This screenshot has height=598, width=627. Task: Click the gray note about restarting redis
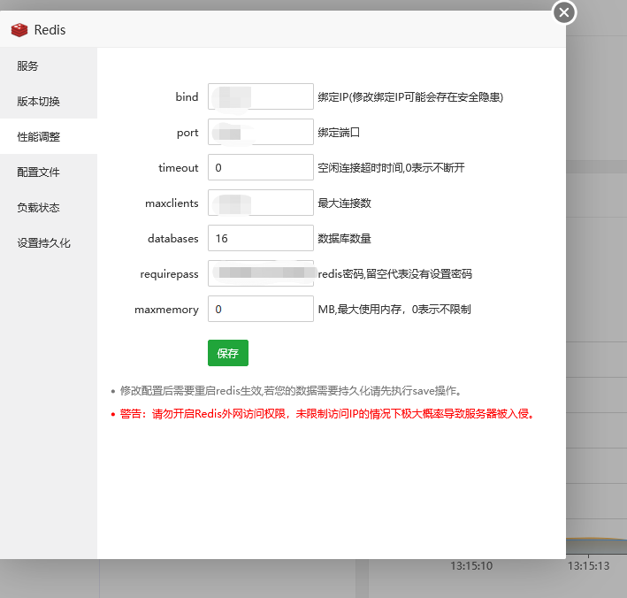pyautogui.click(x=291, y=391)
